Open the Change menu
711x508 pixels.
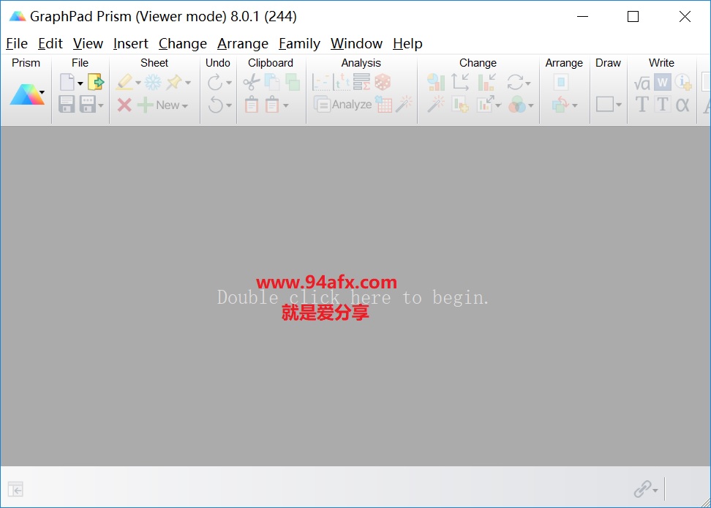[x=183, y=43]
